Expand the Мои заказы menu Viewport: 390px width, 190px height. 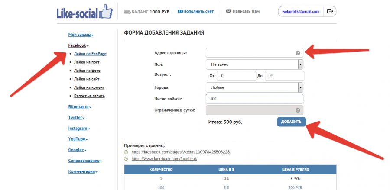[81, 35]
